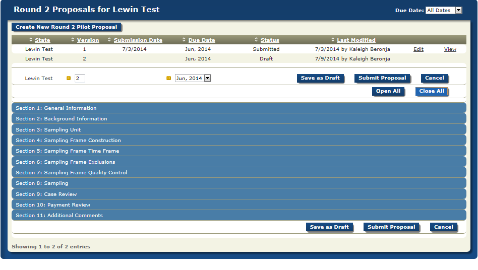Expand Section 1: General Information
Screen dimensions: 478x270
pyautogui.click(x=239, y=108)
